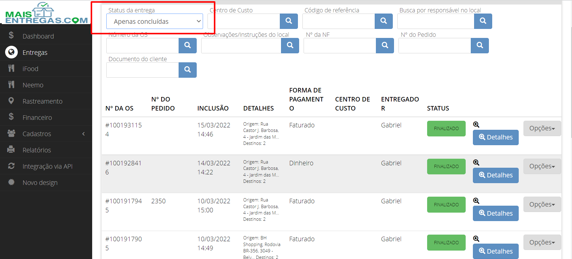The image size is (572, 259).
Task: Search by Observações/Instruções do local magnifier
Action: pyautogui.click(x=290, y=45)
